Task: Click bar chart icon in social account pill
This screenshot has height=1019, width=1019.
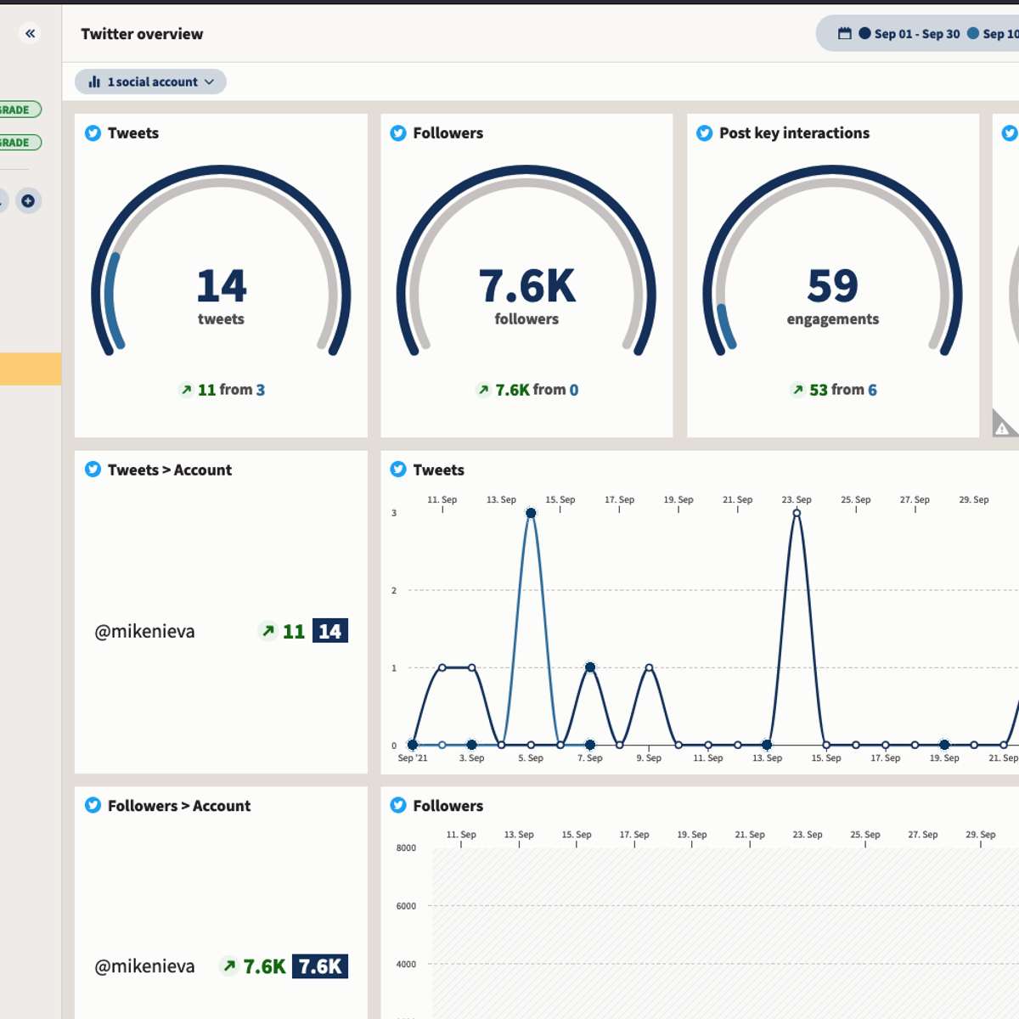Action: 94,82
